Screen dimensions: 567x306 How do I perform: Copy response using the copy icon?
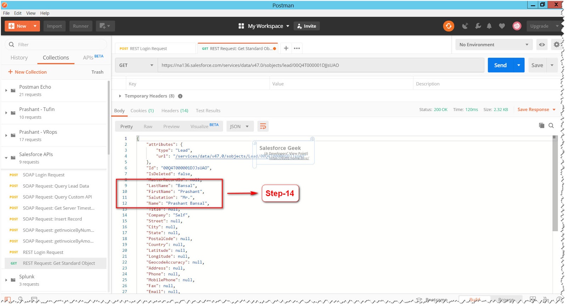(x=541, y=126)
